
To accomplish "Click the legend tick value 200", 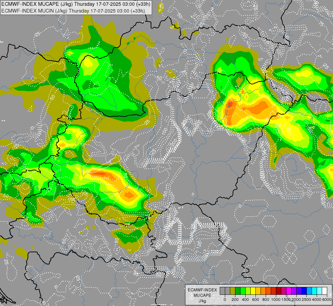I will pyautogui.click(x=235, y=300).
